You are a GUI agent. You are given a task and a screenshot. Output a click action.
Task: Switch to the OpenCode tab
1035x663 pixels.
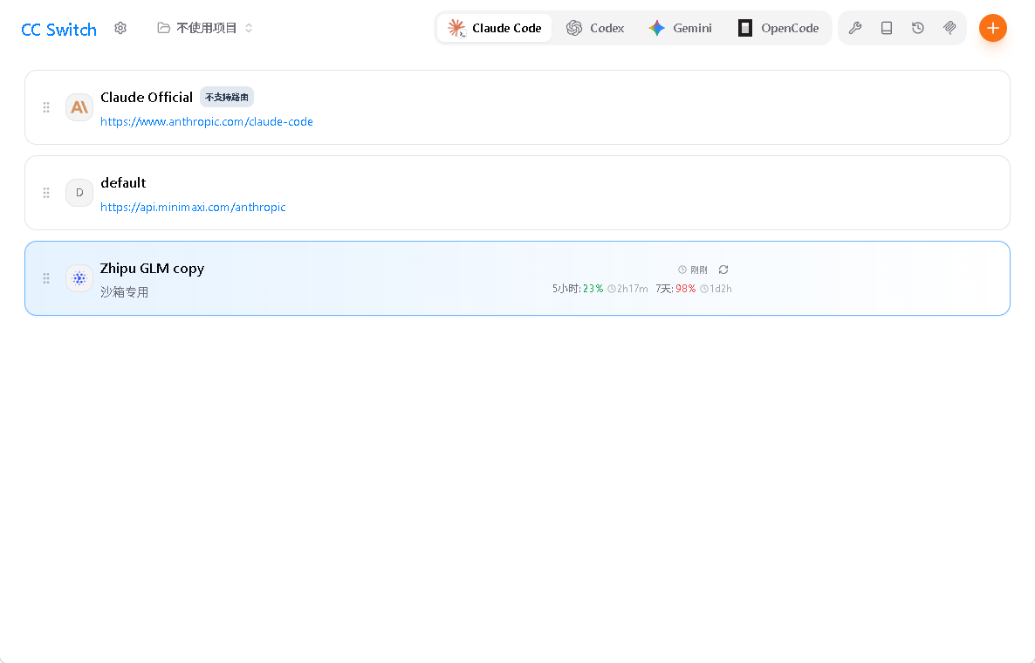(778, 28)
